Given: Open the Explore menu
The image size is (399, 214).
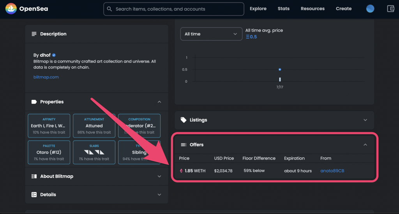Looking at the screenshot, I should tap(258, 9).
